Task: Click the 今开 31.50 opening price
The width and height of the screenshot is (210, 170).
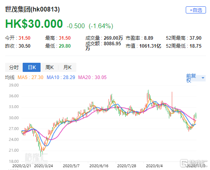Action: pyautogui.click(x=17, y=38)
